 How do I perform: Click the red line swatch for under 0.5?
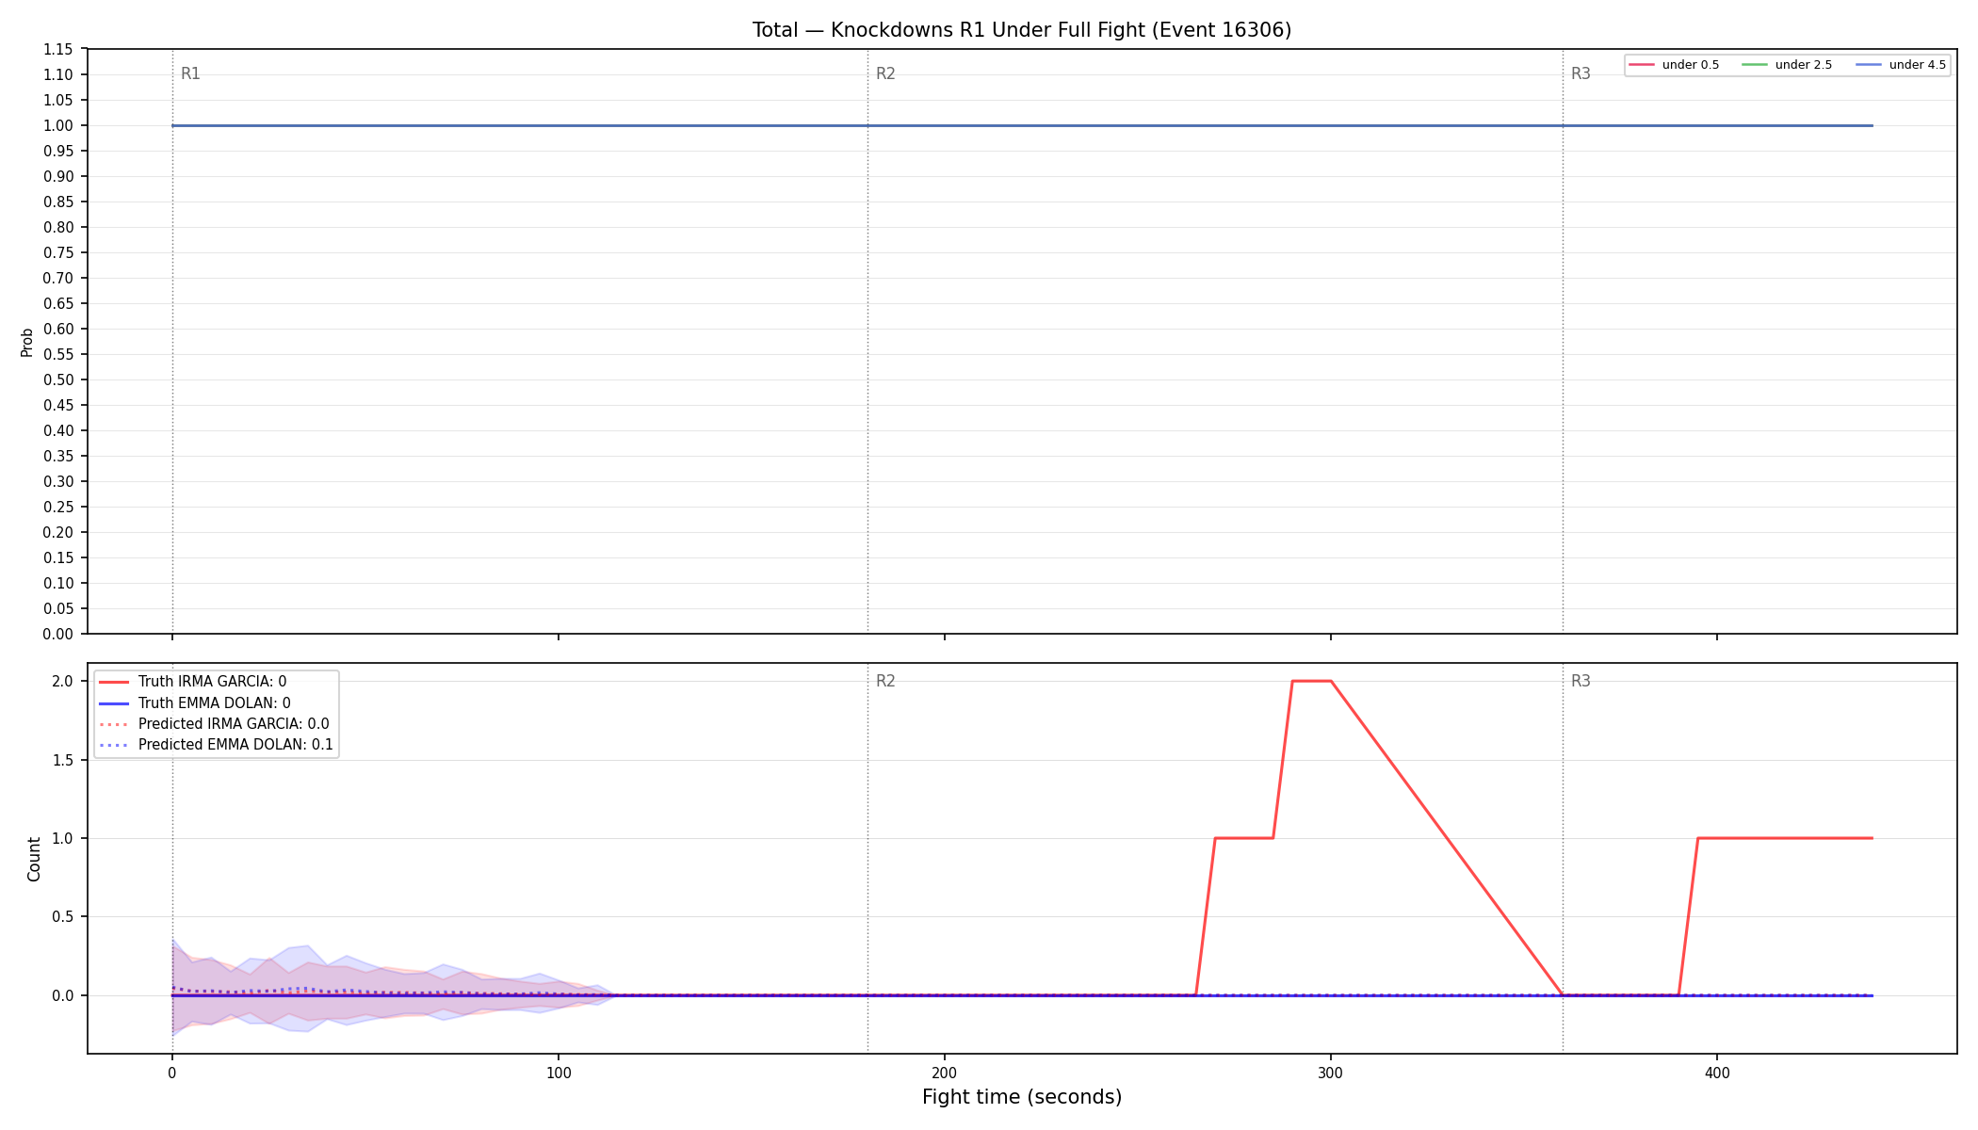pyautogui.click(x=1642, y=65)
